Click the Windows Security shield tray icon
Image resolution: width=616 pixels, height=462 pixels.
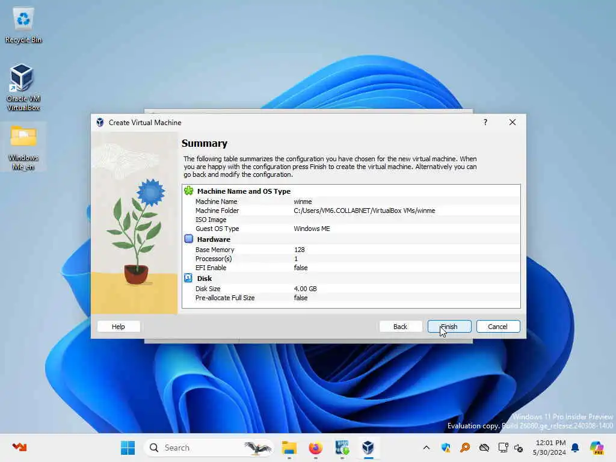tap(446, 448)
